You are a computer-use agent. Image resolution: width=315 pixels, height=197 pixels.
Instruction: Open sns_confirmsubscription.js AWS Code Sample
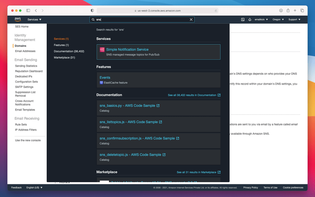[137, 138]
